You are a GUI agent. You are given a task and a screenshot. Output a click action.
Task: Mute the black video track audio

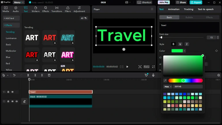click(17, 101)
